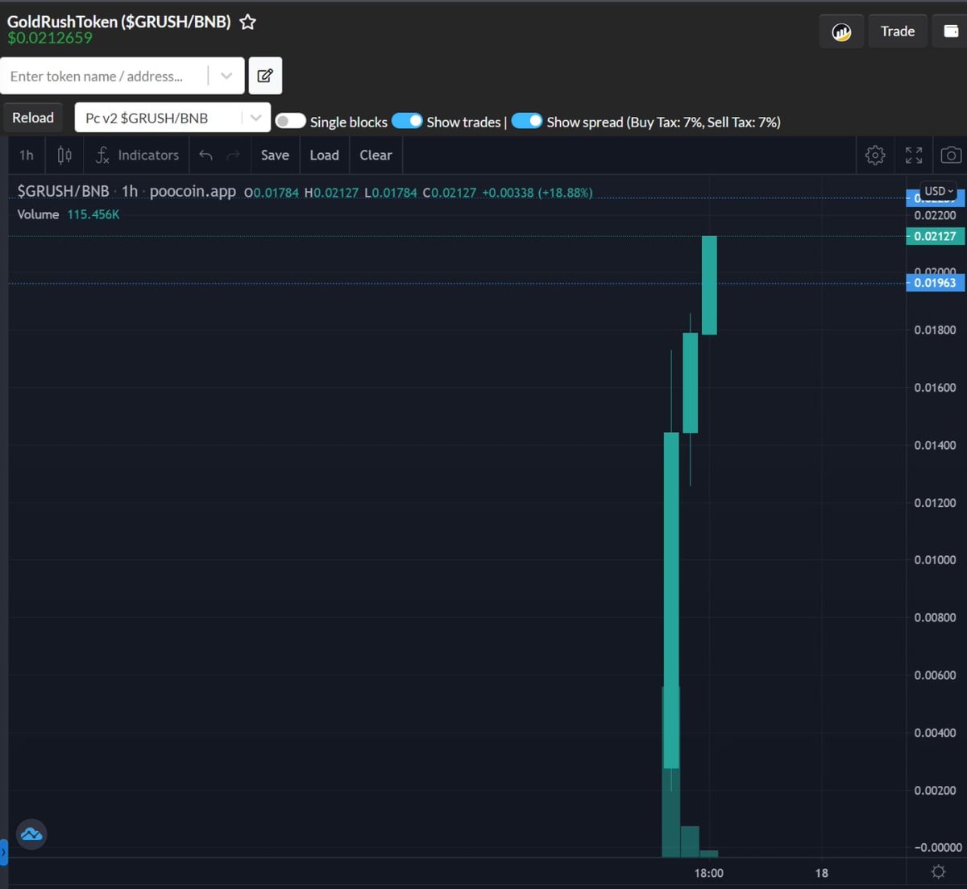Focus the token name or address field
The height and width of the screenshot is (889, 967).
(105, 76)
